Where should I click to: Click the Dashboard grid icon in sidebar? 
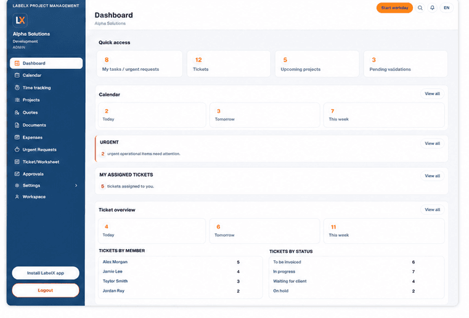(17, 63)
